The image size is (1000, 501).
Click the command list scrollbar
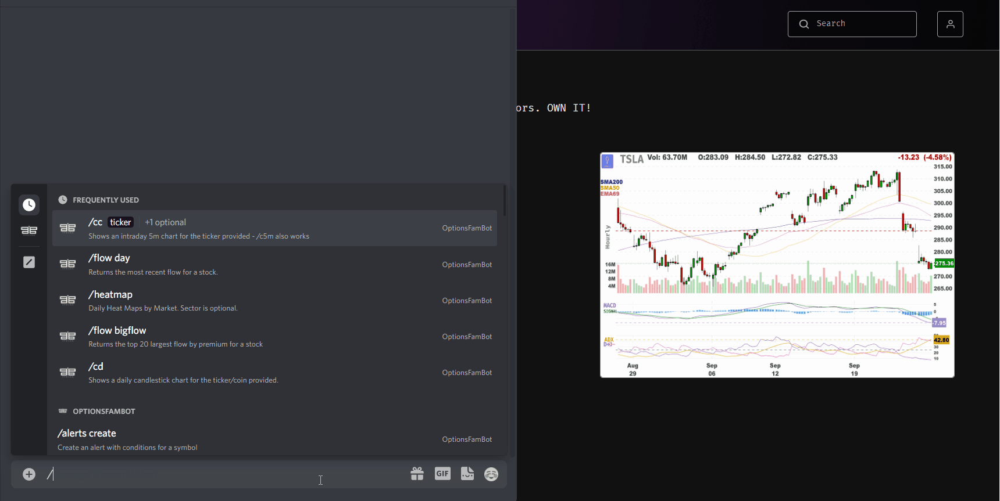(x=504, y=201)
